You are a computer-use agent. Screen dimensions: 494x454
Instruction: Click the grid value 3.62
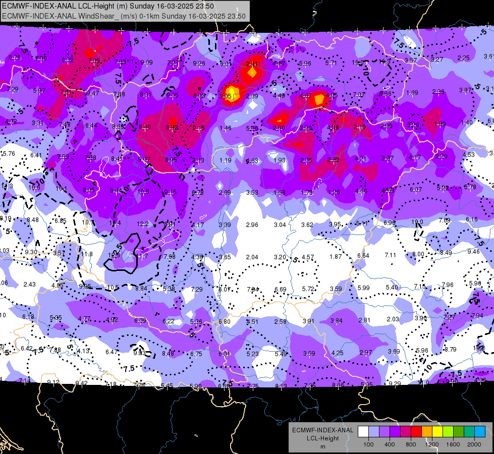tap(307, 224)
